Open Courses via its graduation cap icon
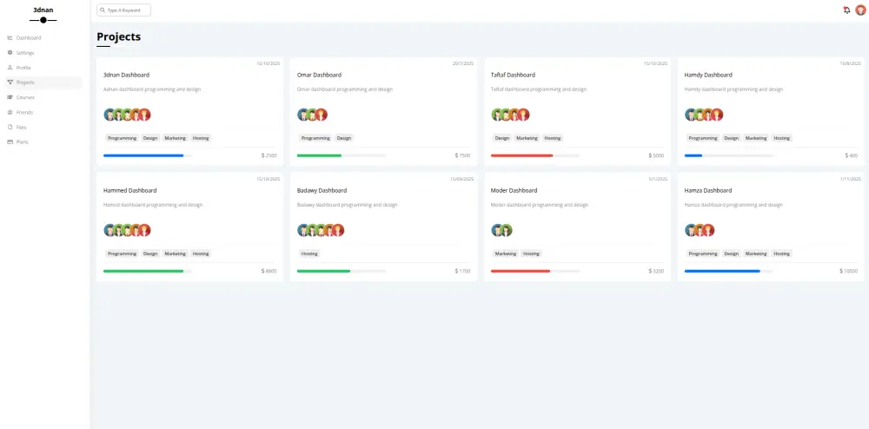Screen dimensions: 869x429 coord(10,97)
